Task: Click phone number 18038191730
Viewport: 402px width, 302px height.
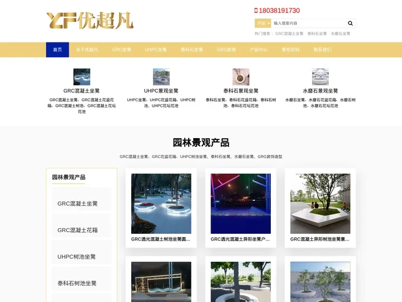Action: pyautogui.click(x=279, y=11)
